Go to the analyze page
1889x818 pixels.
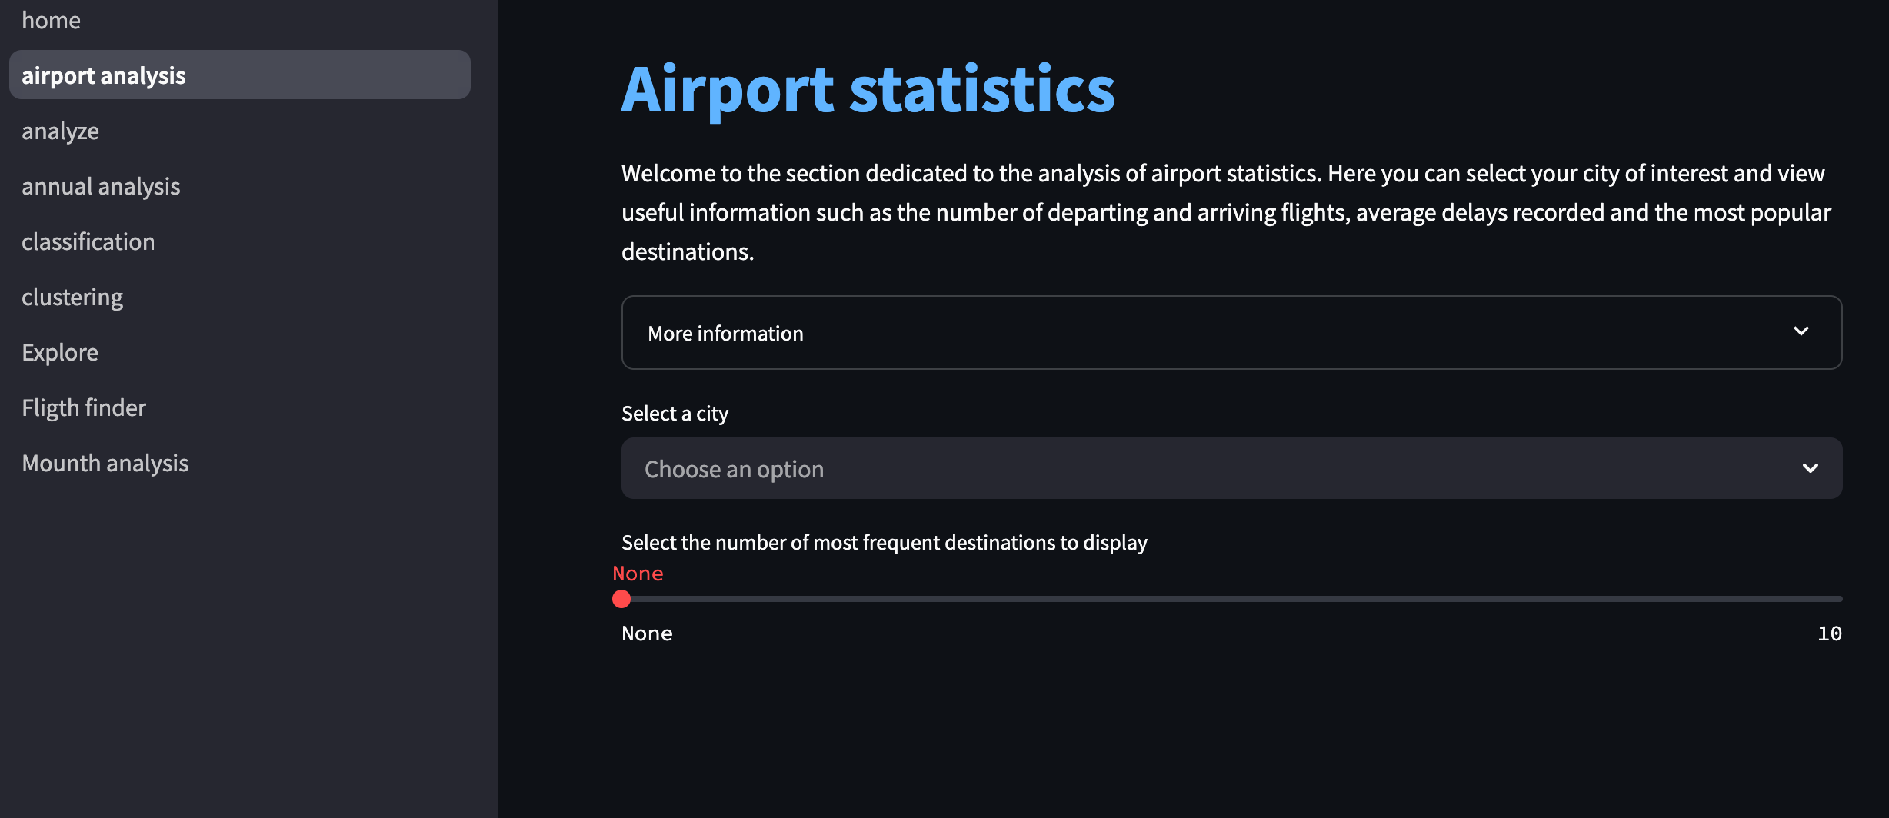pyautogui.click(x=60, y=131)
